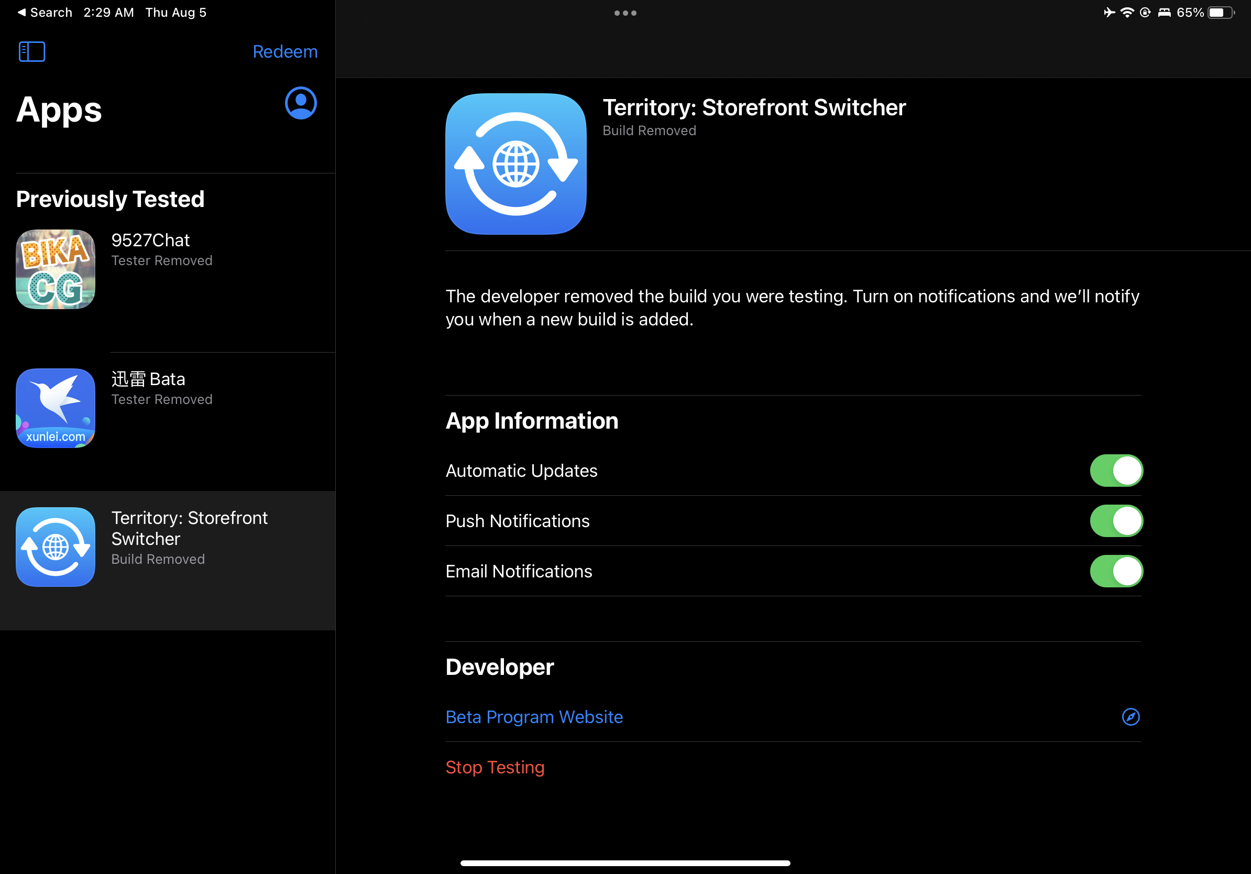Tap Stop Testing
Viewport: 1251px width, 874px height.
pyautogui.click(x=495, y=767)
